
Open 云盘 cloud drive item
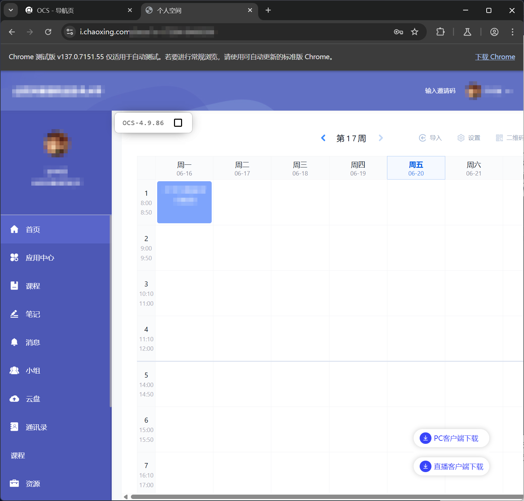click(55, 399)
